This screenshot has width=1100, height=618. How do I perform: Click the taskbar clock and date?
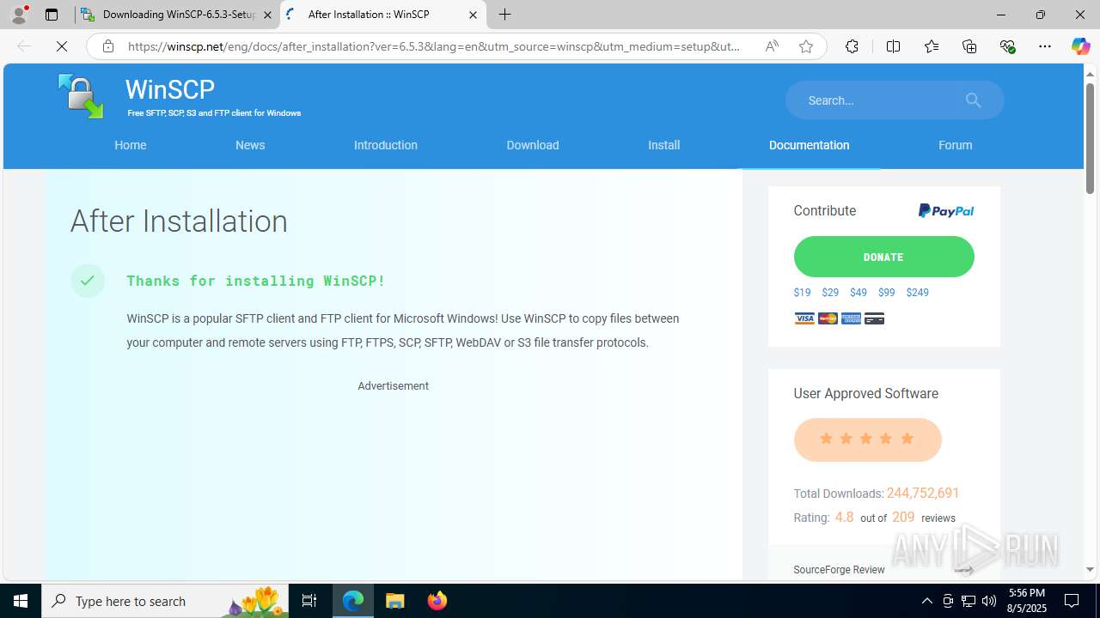pos(1027,601)
